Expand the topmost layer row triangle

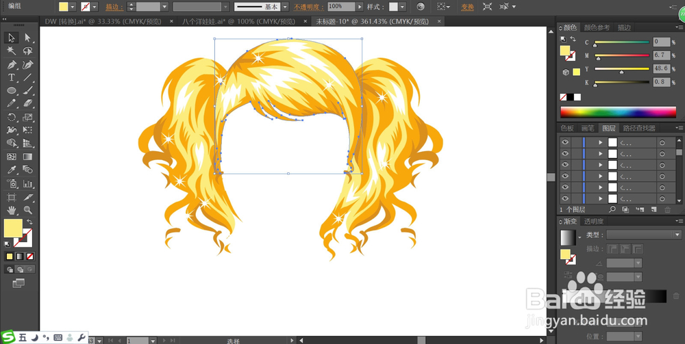[x=601, y=142]
